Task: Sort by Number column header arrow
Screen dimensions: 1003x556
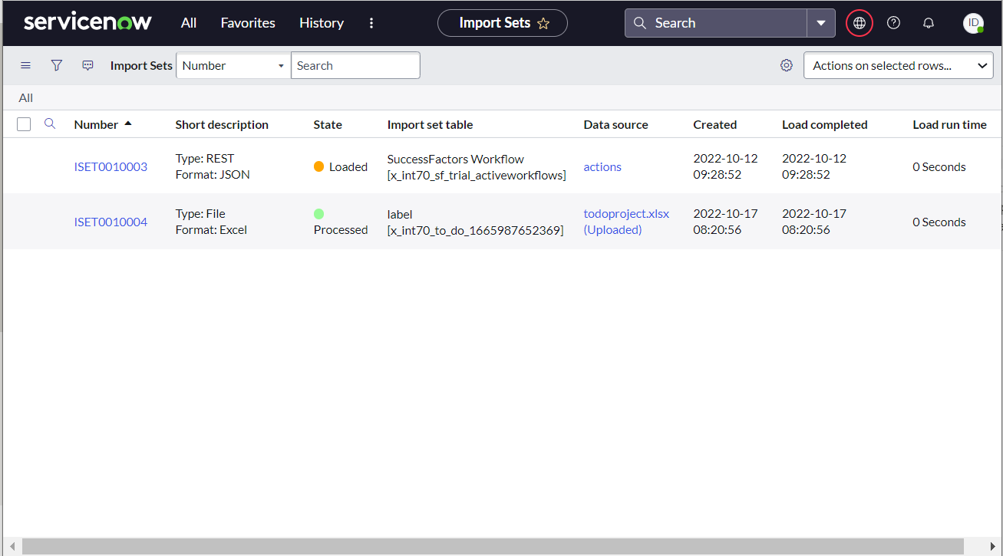Action: click(129, 121)
